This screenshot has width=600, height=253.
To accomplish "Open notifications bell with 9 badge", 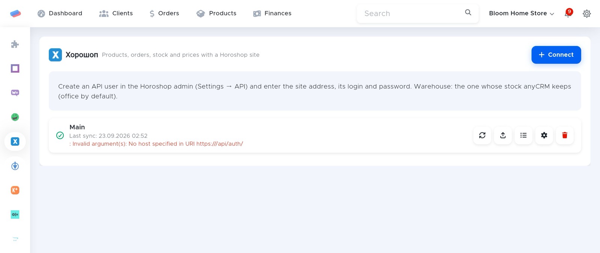I will tap(568, 13).
